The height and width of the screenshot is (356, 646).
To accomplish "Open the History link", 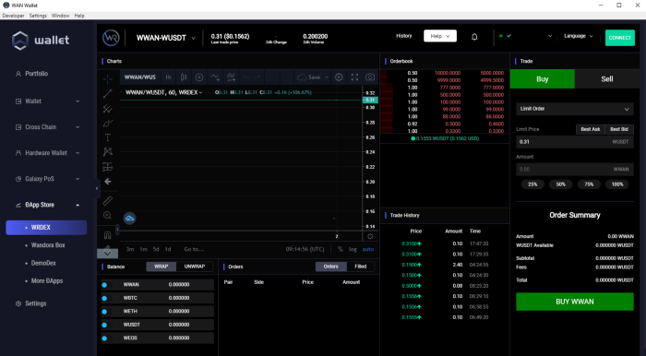I will click(x=404, y=36).
